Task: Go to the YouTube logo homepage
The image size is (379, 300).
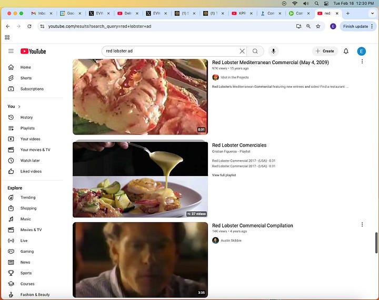Action: [x=33, y=51]
